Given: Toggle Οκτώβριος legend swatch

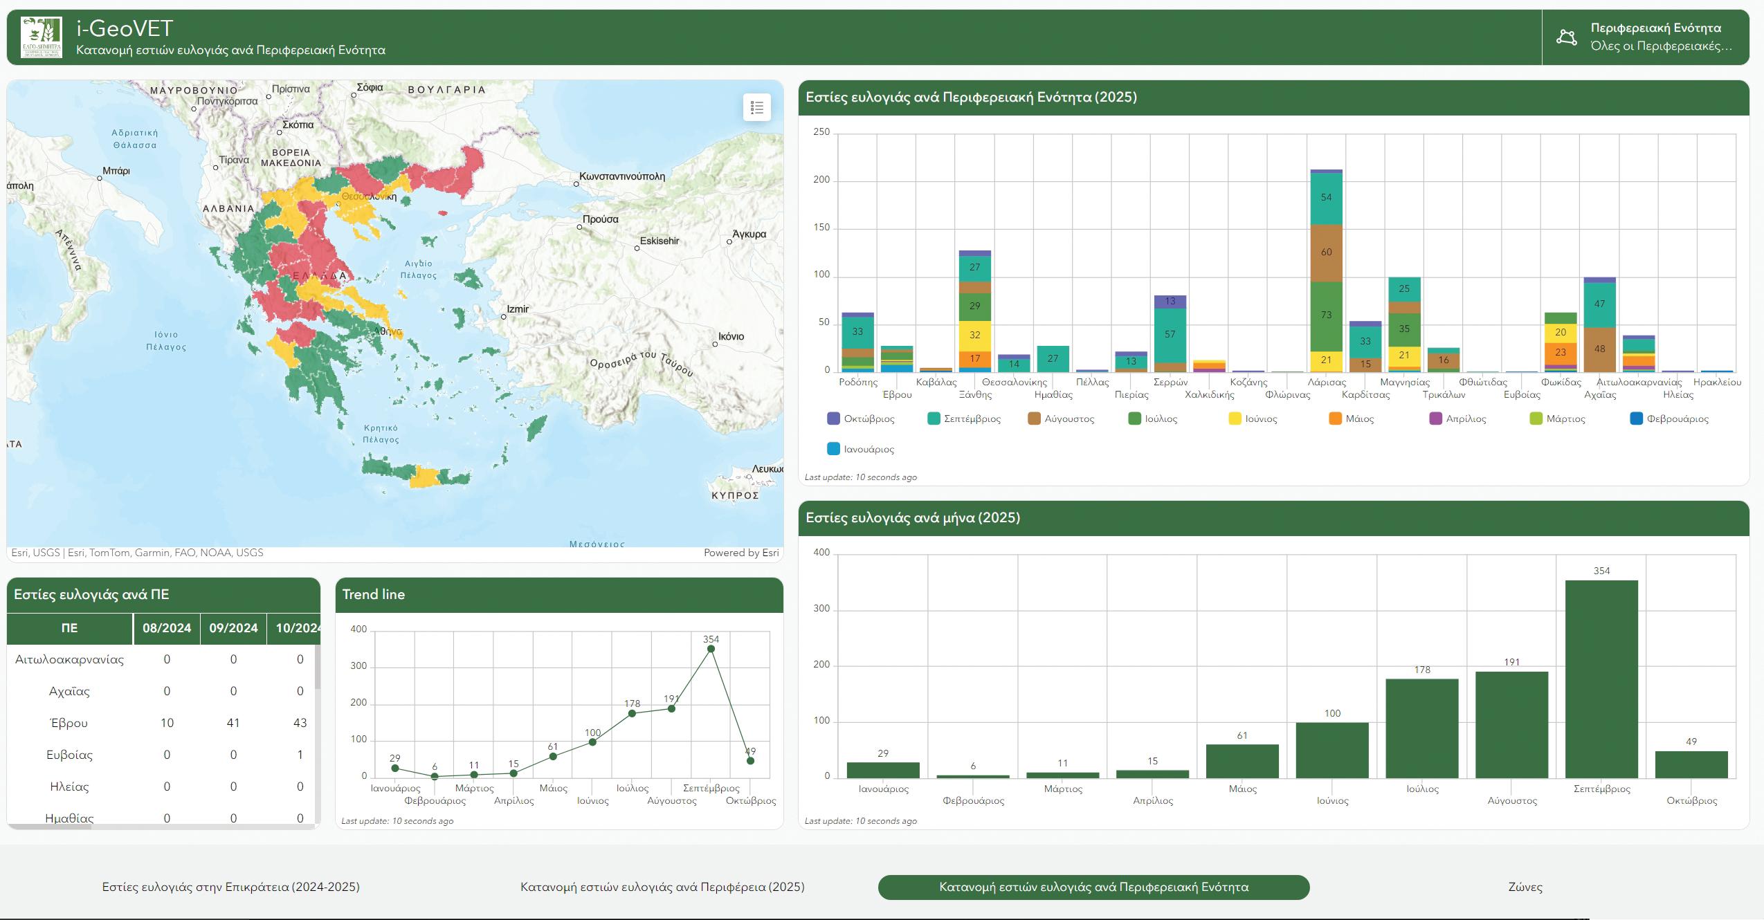Looking at the screenshot, I should pyautogui.click(x=834, y=418).
